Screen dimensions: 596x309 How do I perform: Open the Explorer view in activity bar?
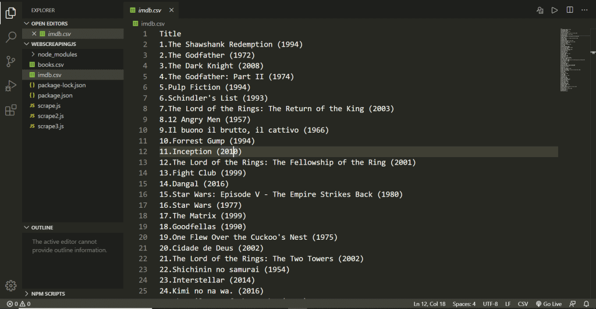click(x=10, y=13)
